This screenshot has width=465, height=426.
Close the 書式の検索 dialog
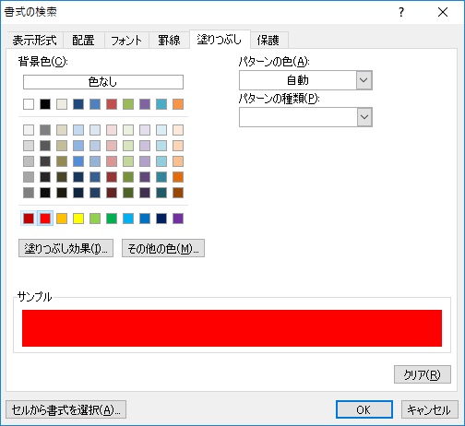coord(443,12)
